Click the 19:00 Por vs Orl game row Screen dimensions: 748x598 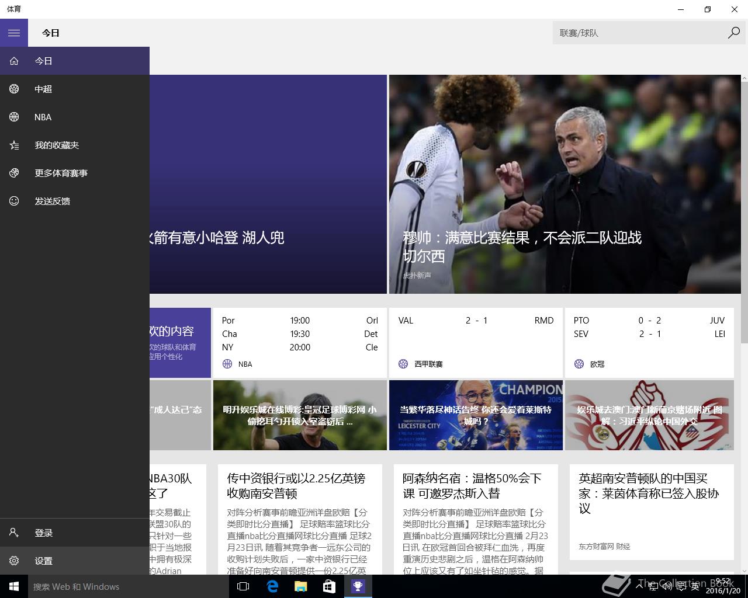point(300,321)
